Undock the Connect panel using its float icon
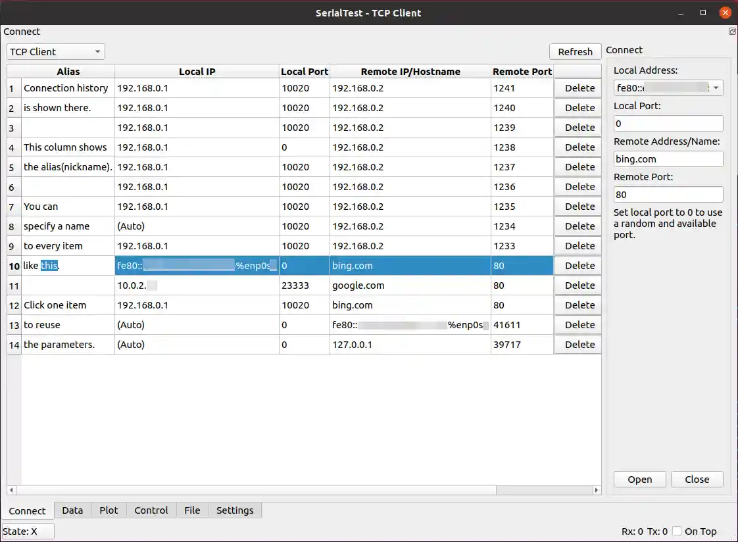738x542 pixels. tap(732, 31)
